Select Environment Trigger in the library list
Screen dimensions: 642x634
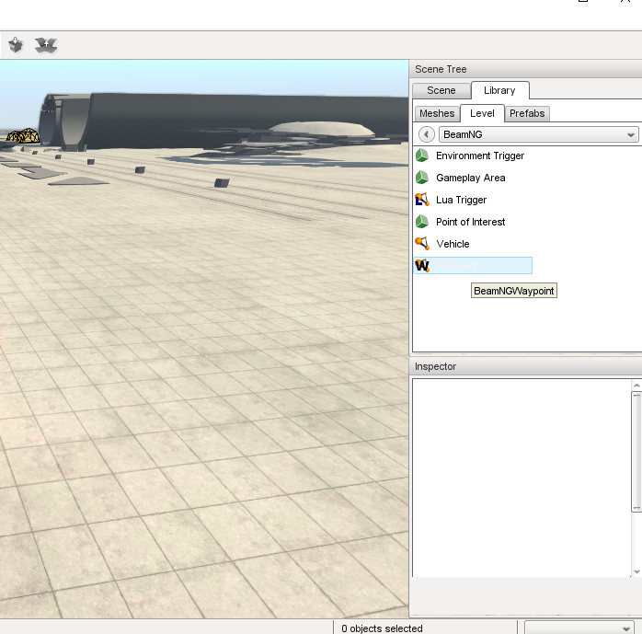pos(479,156)
